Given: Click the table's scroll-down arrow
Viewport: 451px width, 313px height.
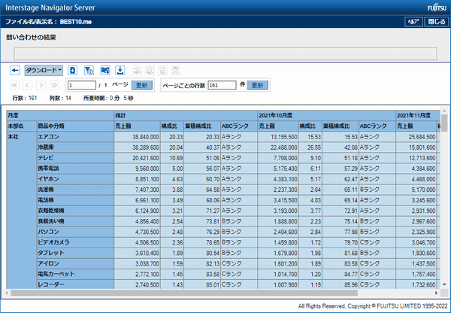Looking at the screenshot, I should [444, 284].
